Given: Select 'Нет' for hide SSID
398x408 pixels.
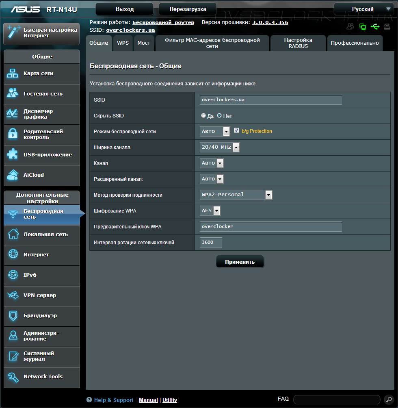Looking at the screenshot, I should click(219, 115).
